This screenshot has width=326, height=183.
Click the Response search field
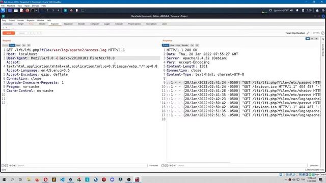point(242,166)
